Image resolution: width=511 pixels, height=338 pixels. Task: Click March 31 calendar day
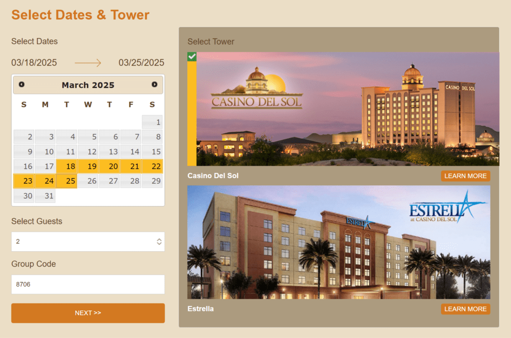point(45,196)
